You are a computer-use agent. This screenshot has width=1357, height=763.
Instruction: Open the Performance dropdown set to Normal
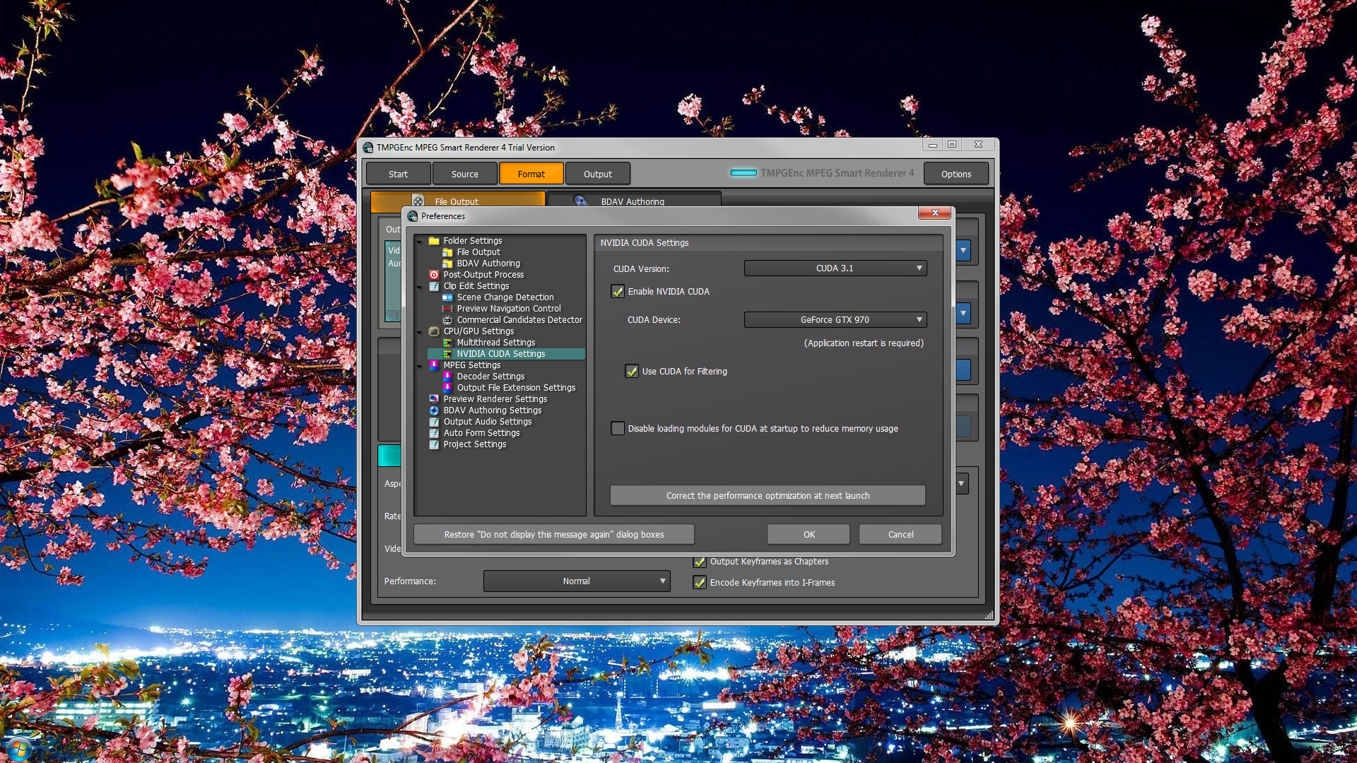coord(577,581)
